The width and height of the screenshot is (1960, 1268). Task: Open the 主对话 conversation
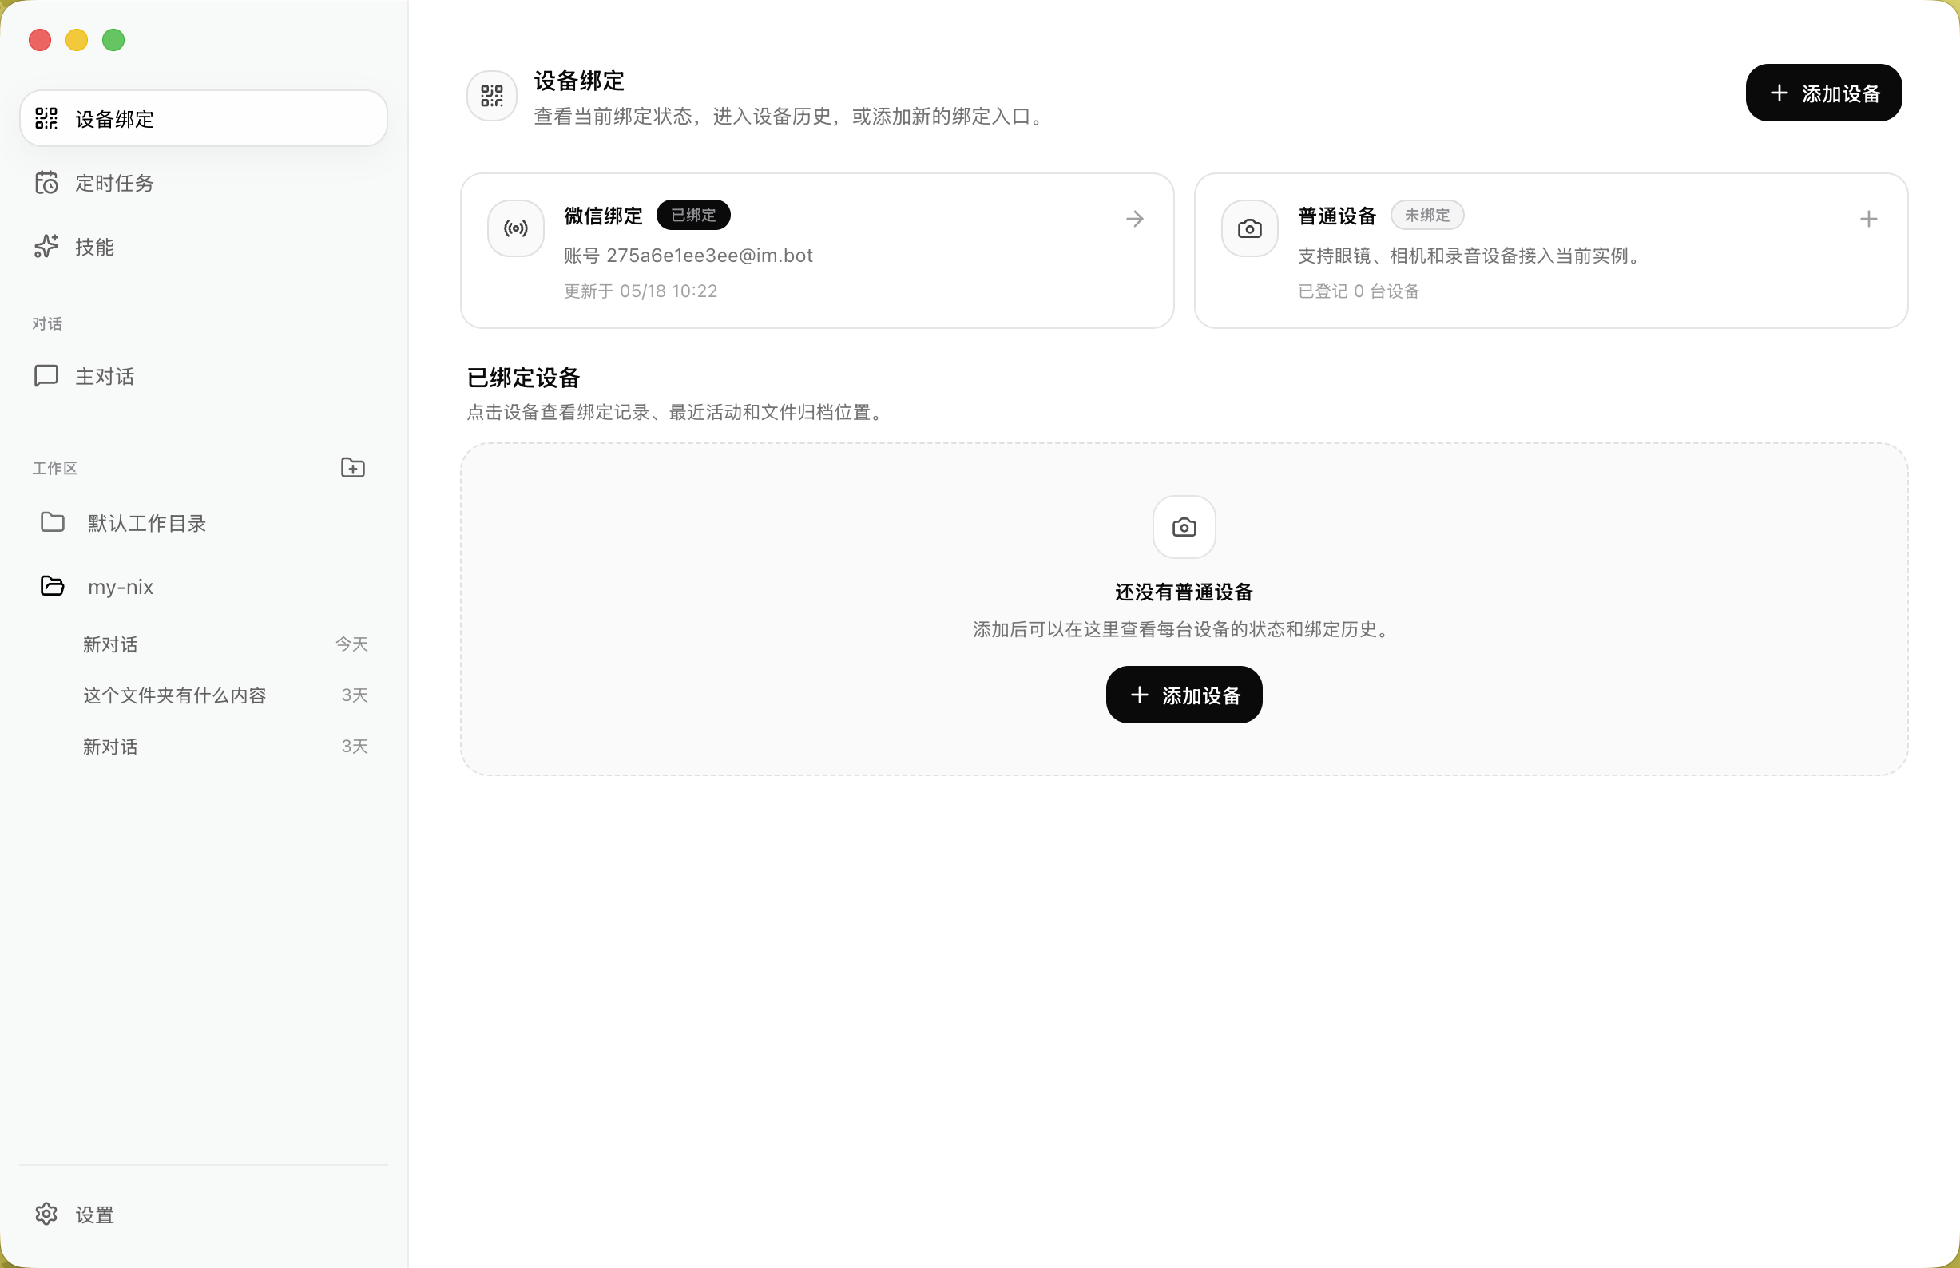(203, 376)
